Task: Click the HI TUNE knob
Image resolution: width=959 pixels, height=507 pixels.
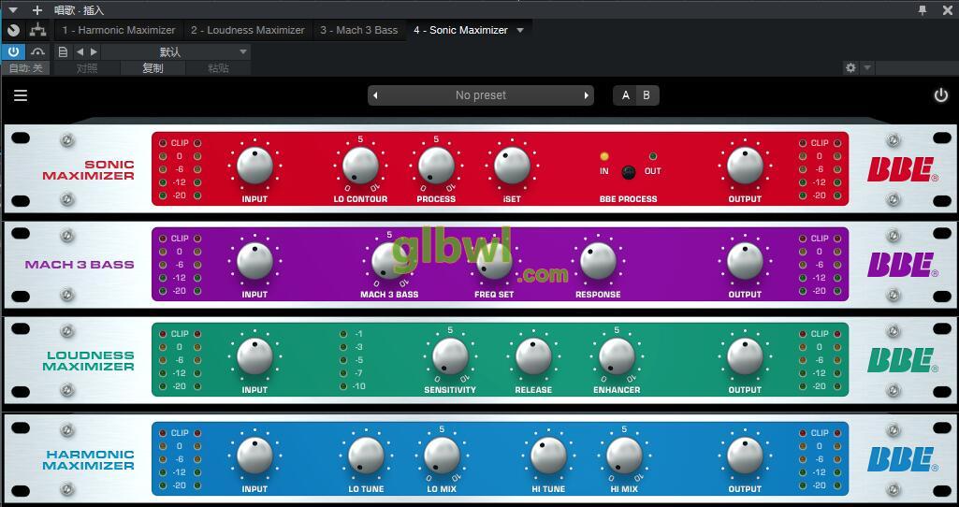Action: pyautogui.click(x=548, y=456)
